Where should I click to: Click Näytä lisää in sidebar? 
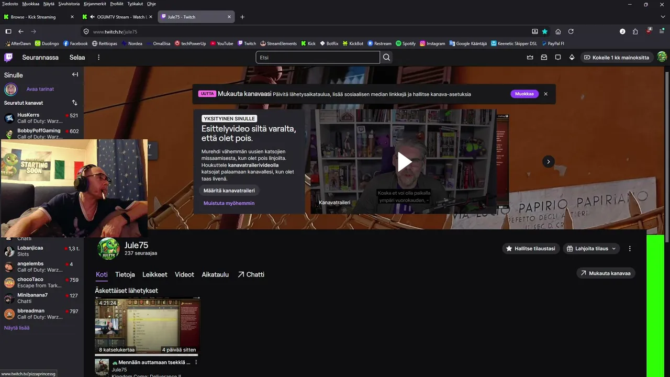click(17, 328)
